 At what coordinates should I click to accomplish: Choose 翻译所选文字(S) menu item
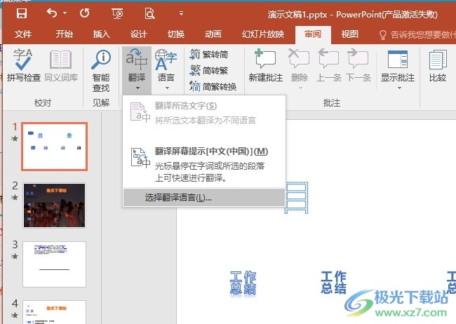pyautogui.click(x=204, y=113)
